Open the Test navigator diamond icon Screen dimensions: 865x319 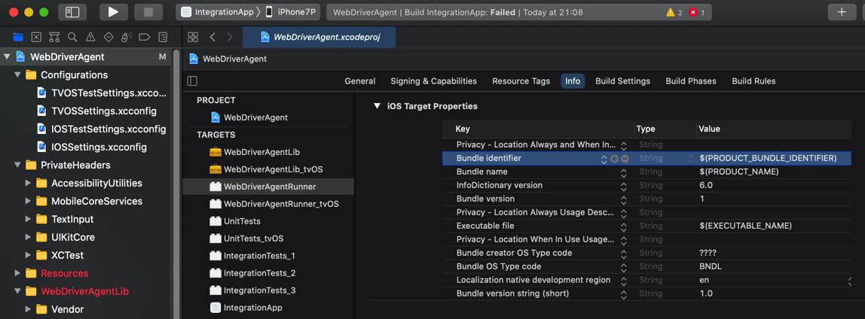109,37
